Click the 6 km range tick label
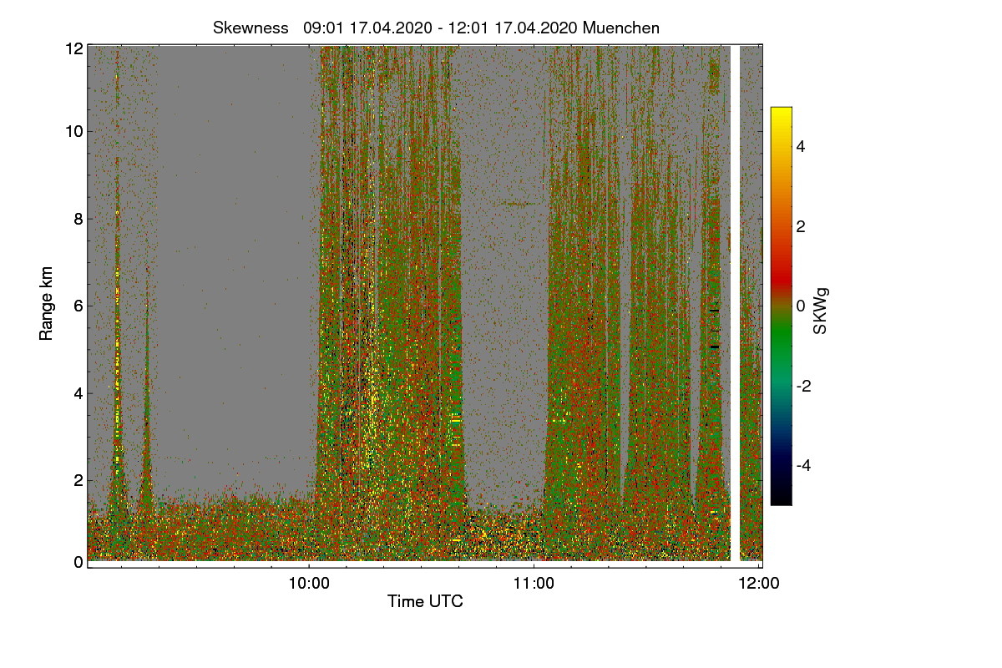 [78, 306]
